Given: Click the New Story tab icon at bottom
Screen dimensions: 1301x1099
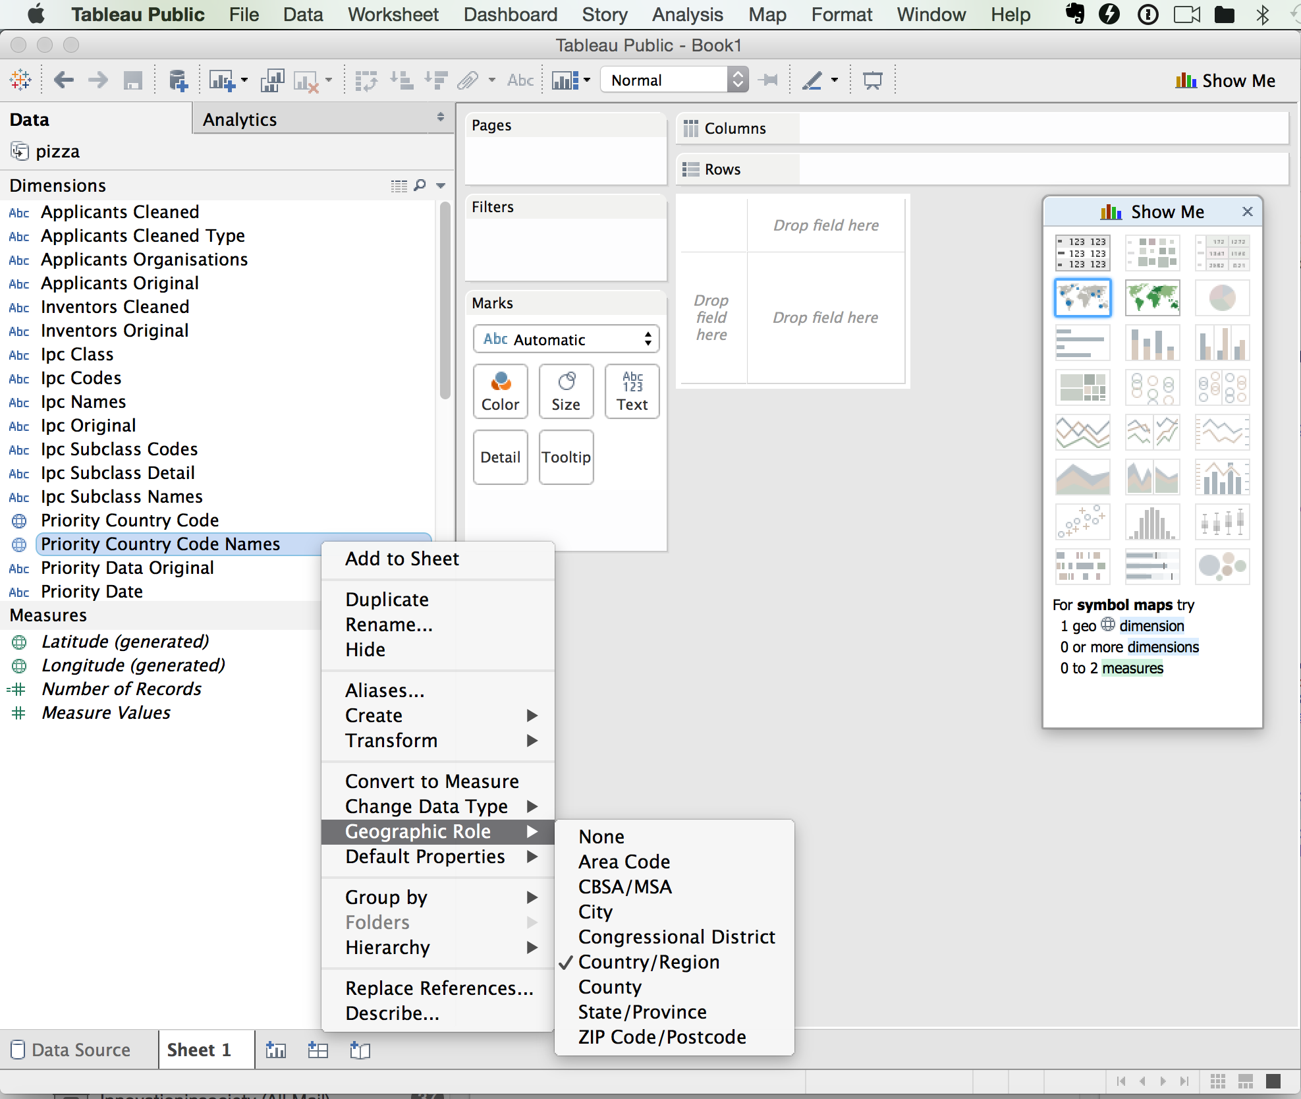Looking at the screenshot, I should tap(360, 1050).
